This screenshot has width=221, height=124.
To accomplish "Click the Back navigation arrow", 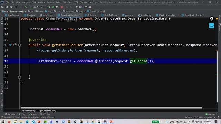I will pos(16,7).
